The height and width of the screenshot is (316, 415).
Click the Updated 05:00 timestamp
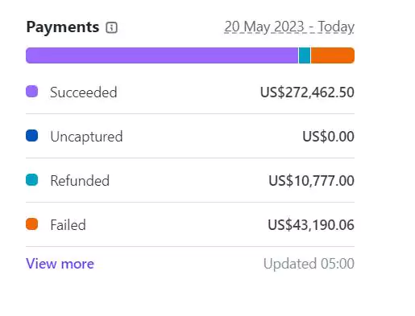point(309,264)
